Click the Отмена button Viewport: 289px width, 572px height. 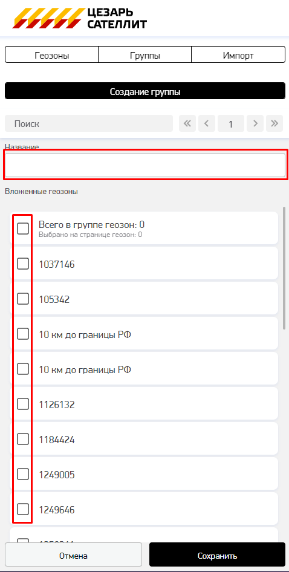(x=73, y=556)
